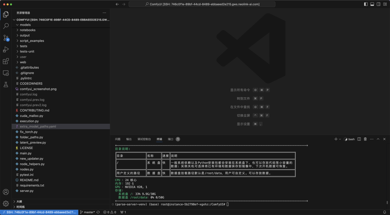
Task: Expand the tests-unit folder
Action: (x=17, y=52)
